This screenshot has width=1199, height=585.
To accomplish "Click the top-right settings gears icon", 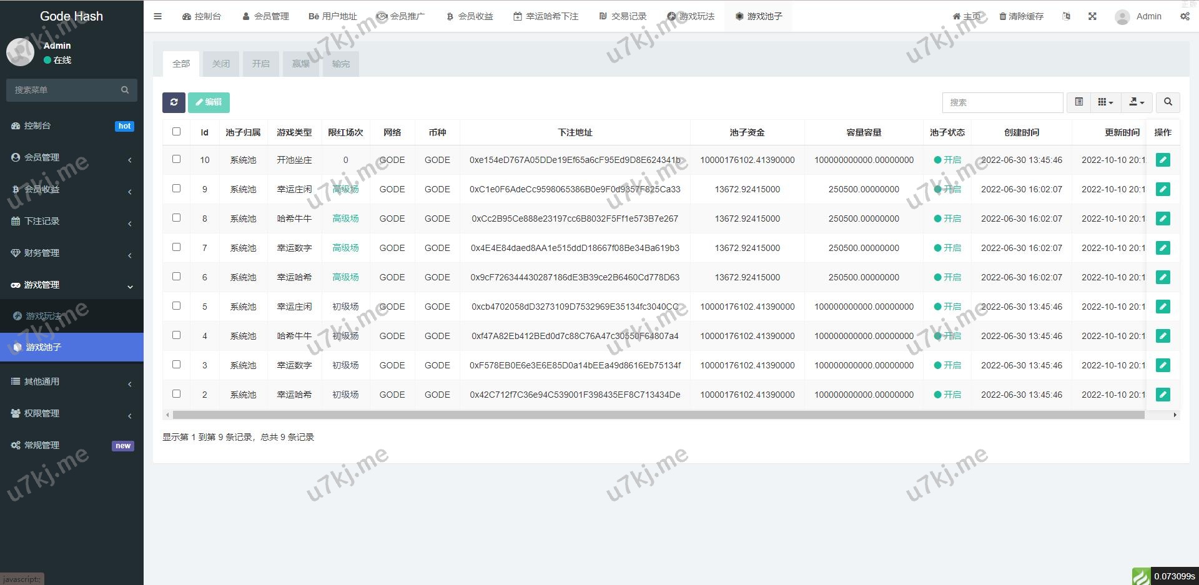I will click(x=1184, y=16).
